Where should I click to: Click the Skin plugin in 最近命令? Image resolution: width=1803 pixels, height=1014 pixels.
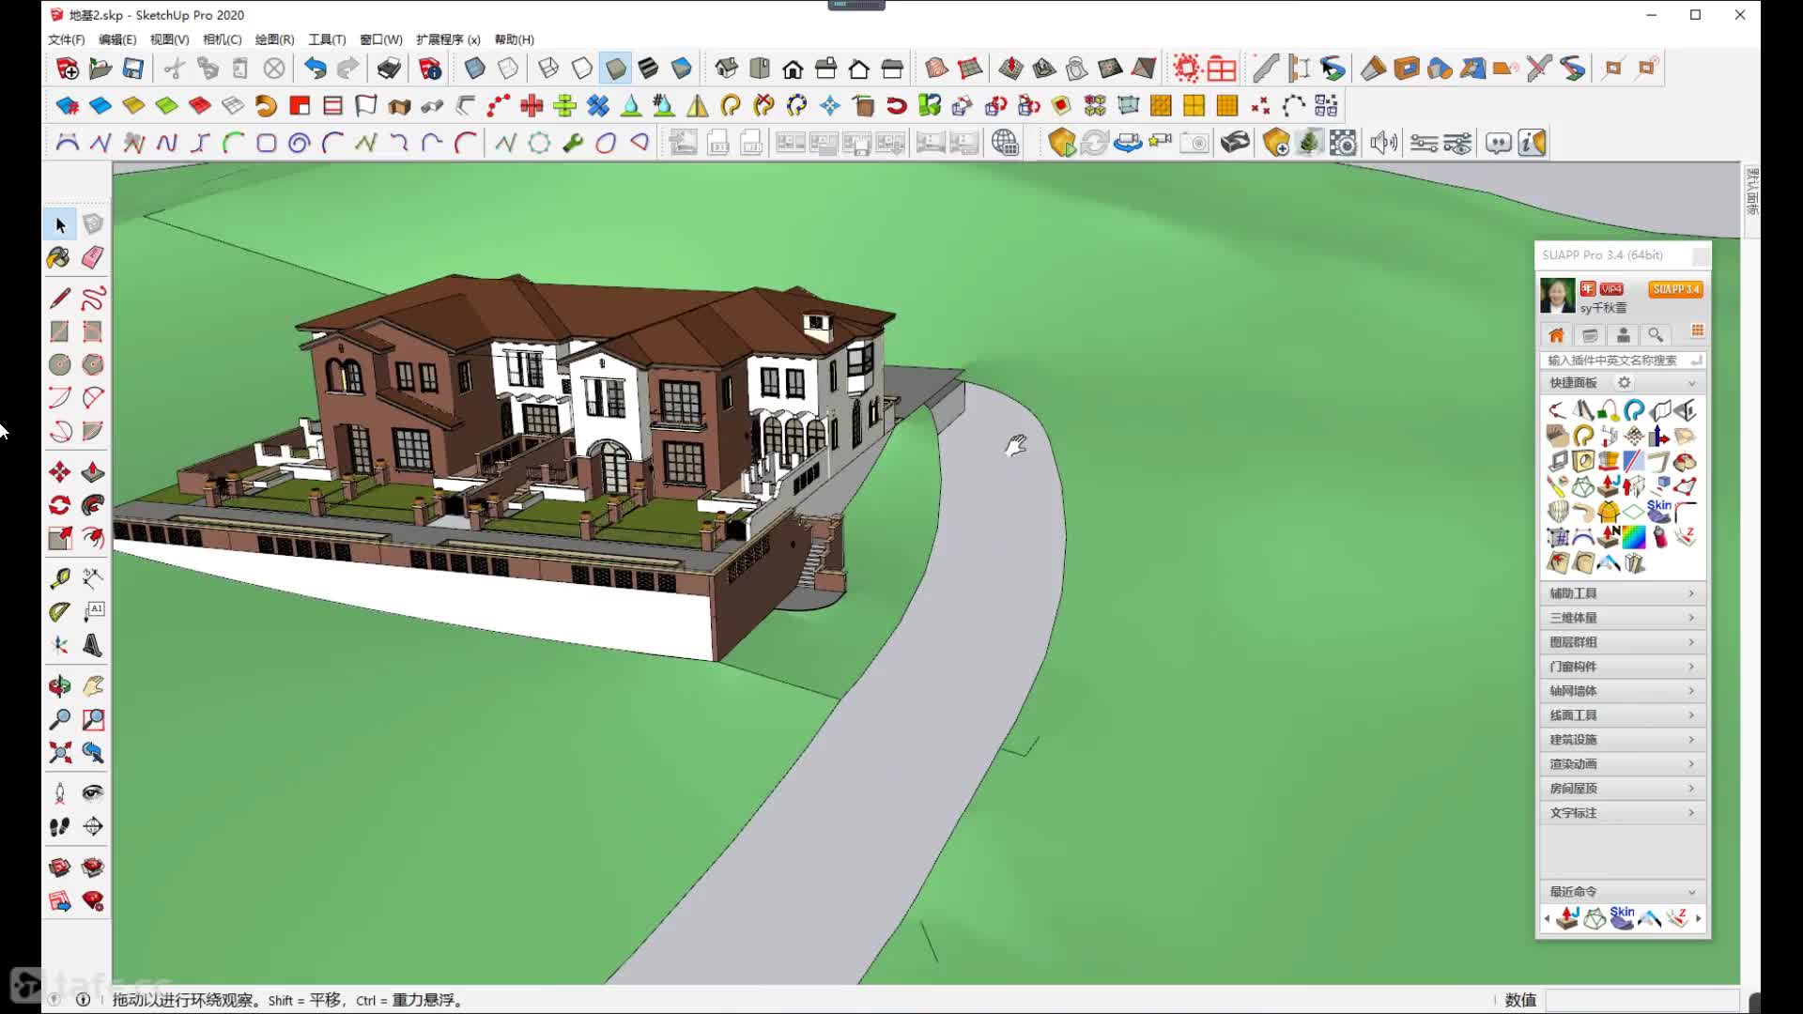tap(1622, 917)
